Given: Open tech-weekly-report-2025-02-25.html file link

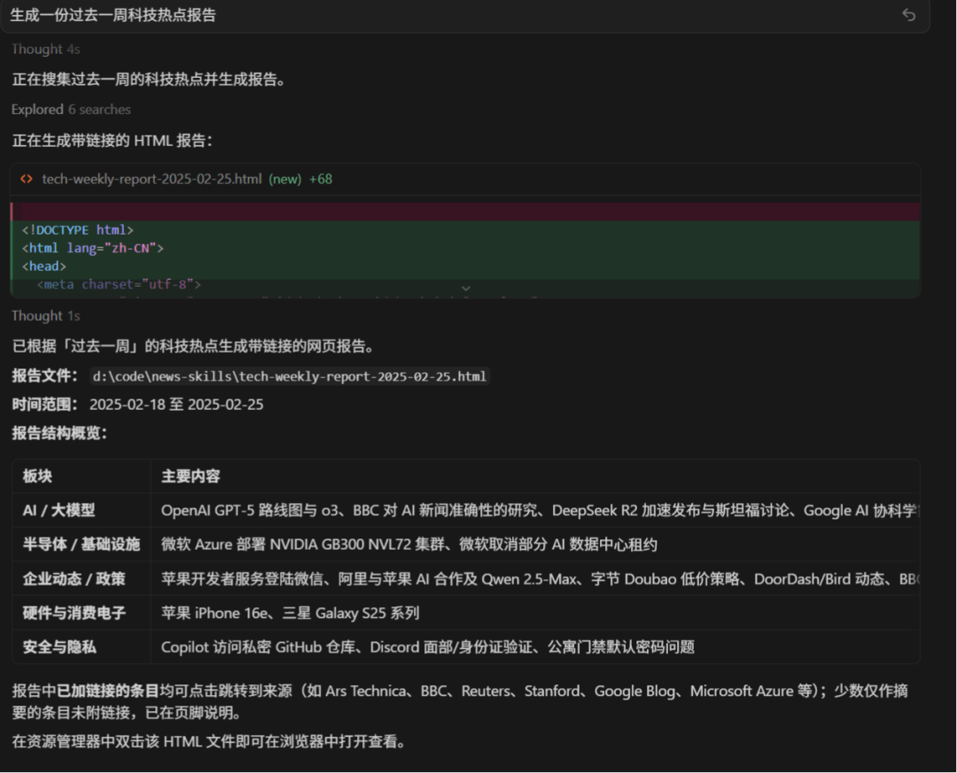Looking at the screenshot, I should pyautogui.click(x=152, y=180).
